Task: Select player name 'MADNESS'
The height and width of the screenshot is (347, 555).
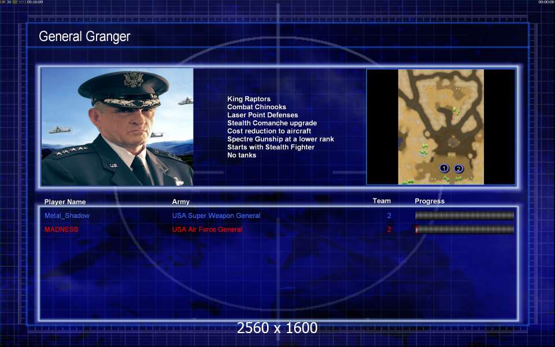Action: coord(62,230)
